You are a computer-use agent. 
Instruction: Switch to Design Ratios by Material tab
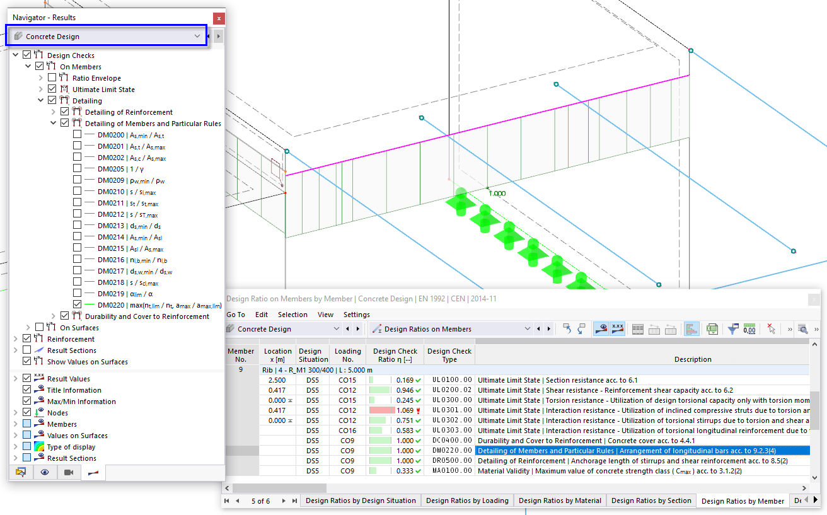(x=560, y=501)
